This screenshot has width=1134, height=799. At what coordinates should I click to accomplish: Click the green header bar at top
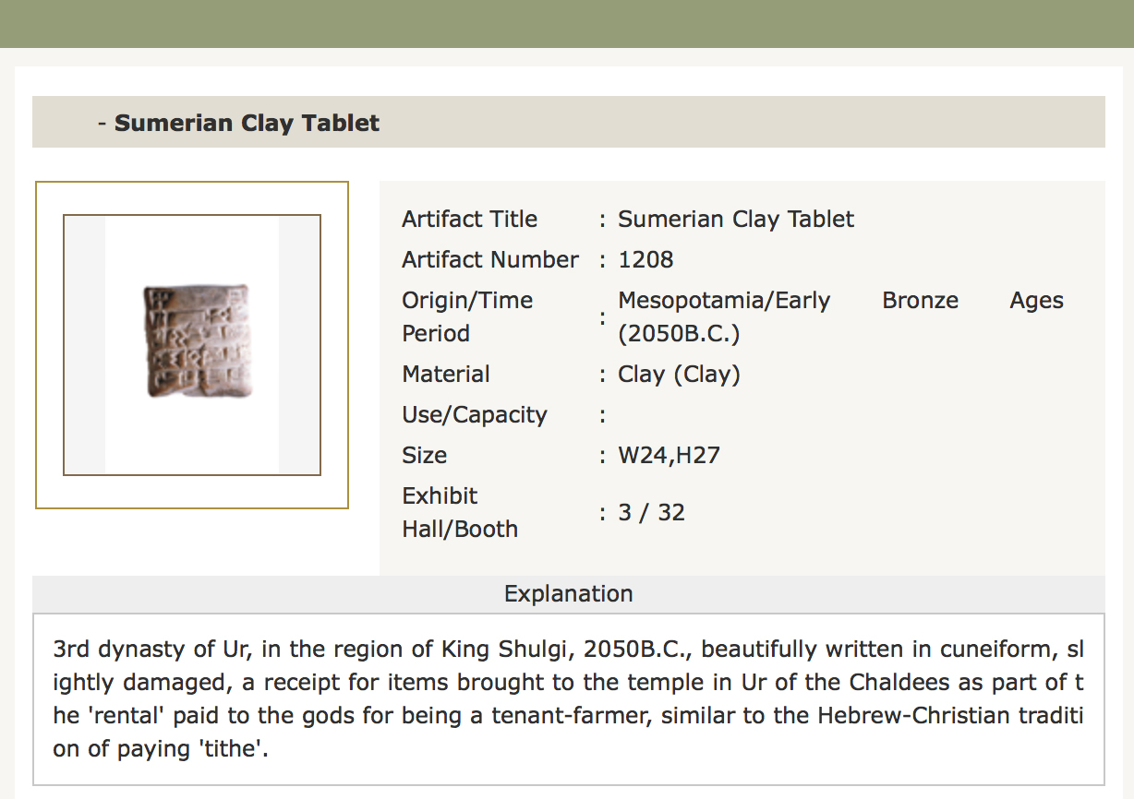(567, 23)
